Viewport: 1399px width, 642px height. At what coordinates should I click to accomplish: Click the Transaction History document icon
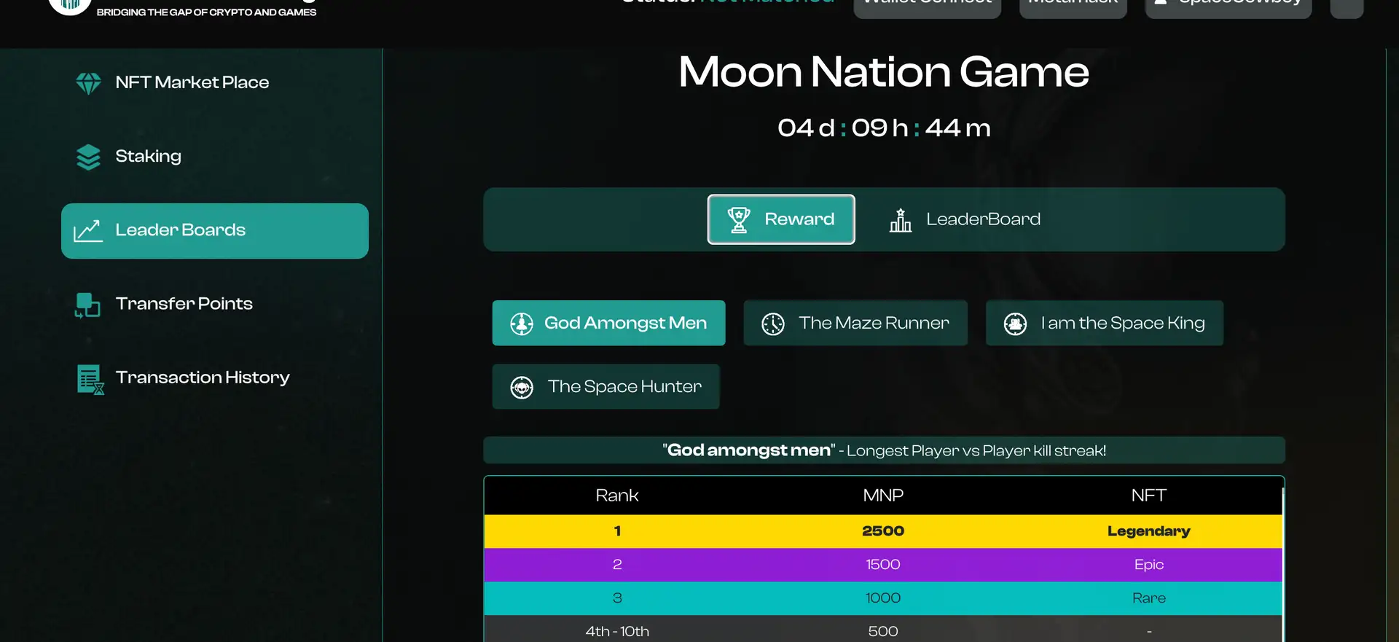pos(90,379)
